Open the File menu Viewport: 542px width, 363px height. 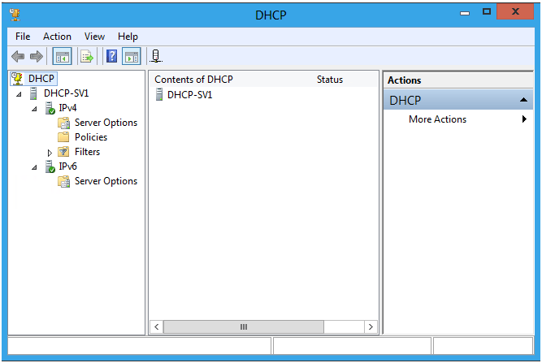23,37
